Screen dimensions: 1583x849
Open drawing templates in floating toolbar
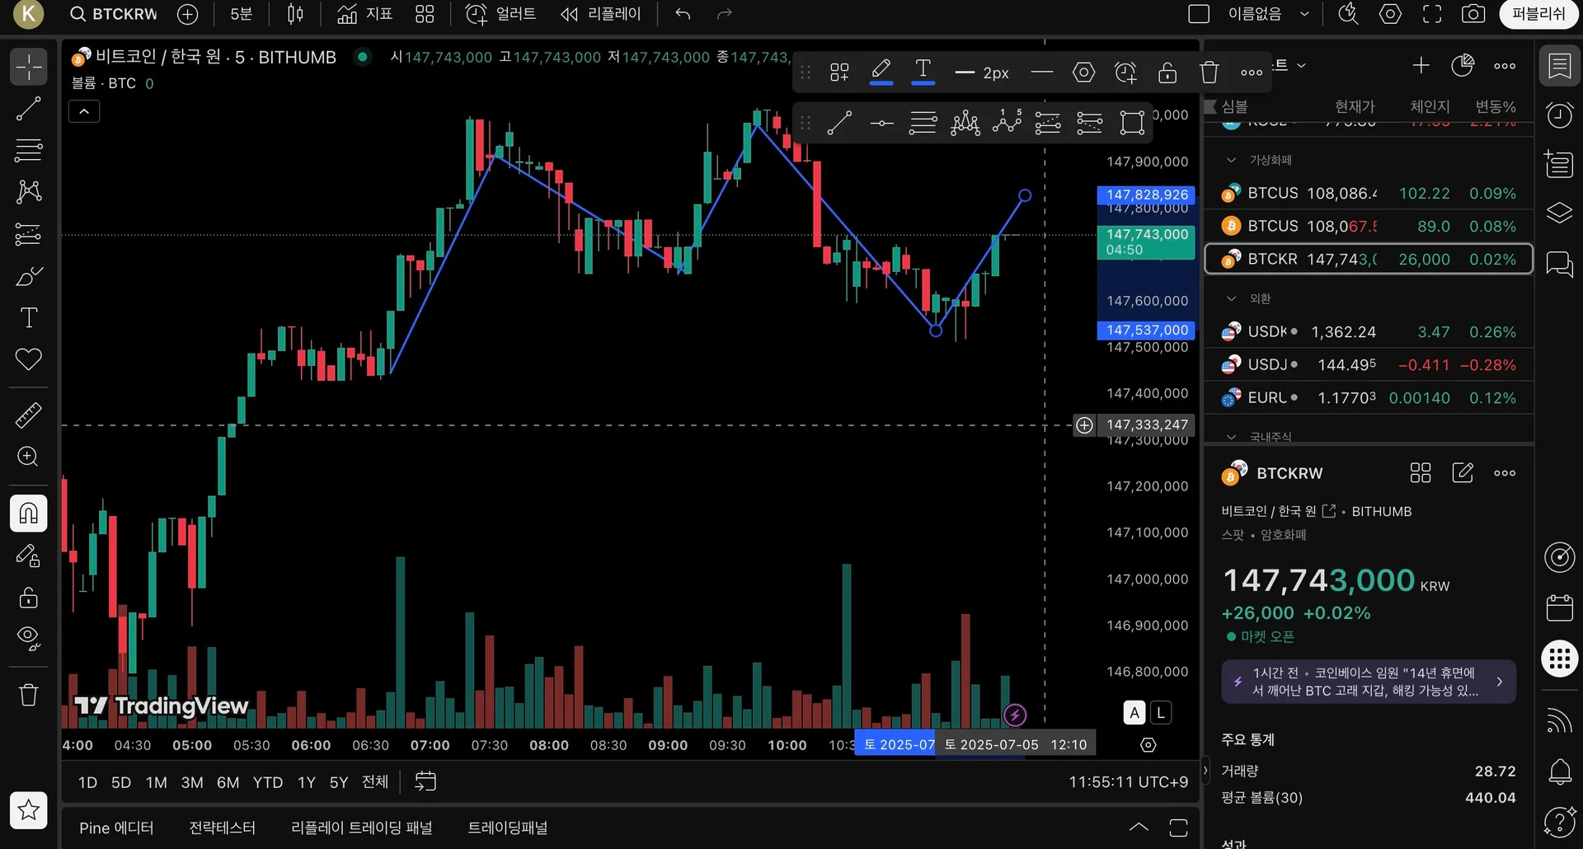click(839, 73)
